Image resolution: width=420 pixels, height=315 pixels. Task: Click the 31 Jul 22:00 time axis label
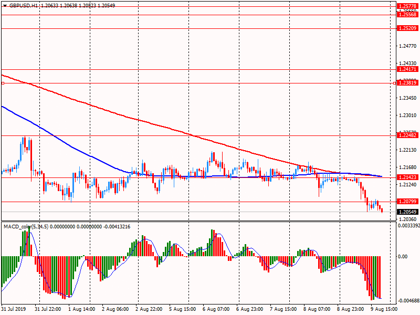point(48,309)
